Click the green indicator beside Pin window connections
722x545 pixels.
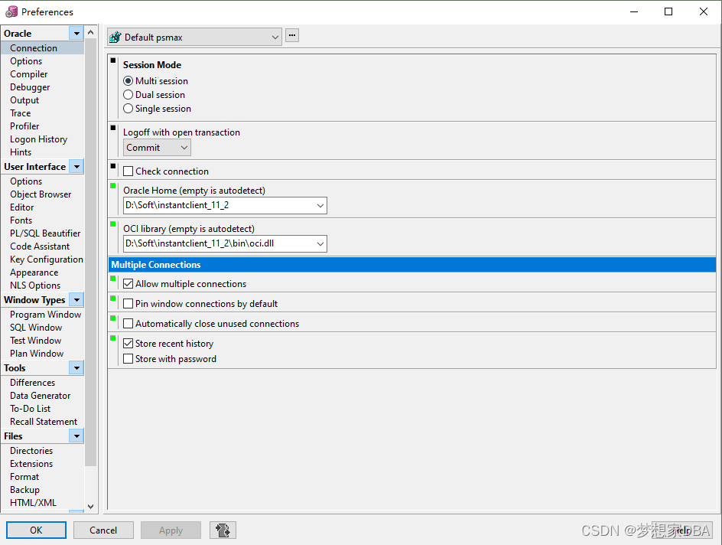pos(113,298)
